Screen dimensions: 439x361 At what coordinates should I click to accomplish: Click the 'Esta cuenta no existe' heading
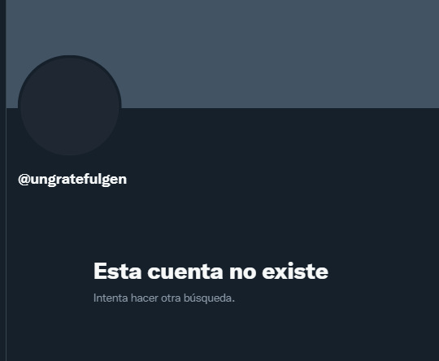[211, 271]
